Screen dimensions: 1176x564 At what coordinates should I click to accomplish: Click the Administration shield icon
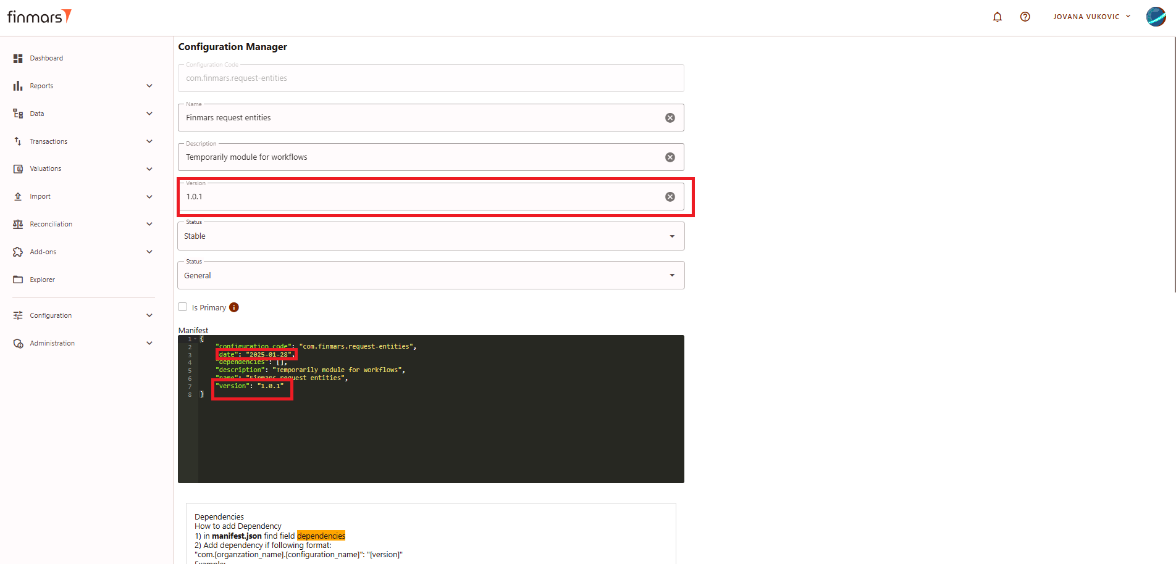18,343
